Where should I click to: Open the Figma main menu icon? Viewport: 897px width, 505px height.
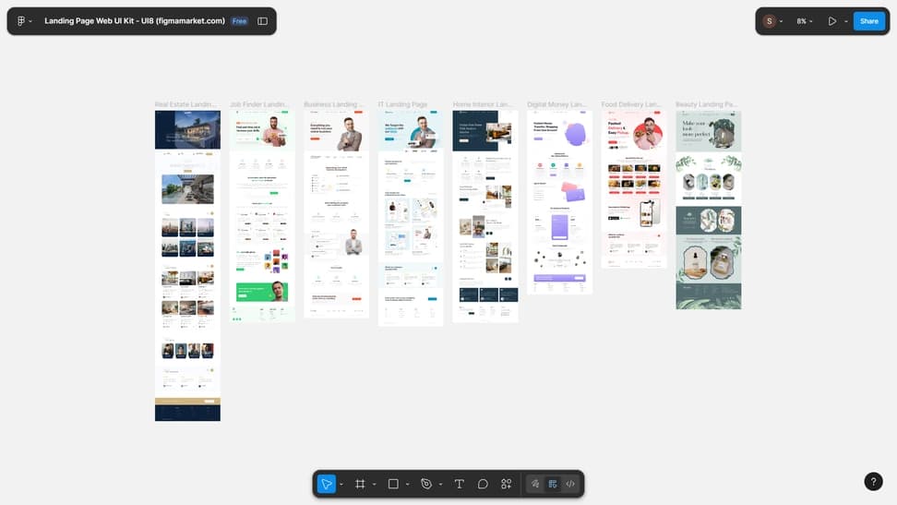[x=21, y=21]
